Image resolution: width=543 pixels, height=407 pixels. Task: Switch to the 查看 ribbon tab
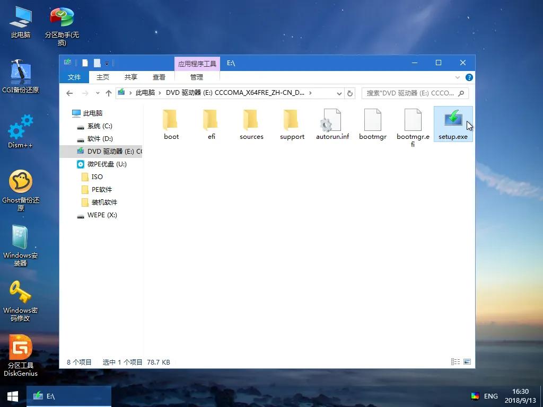click(x=159, y=77)
